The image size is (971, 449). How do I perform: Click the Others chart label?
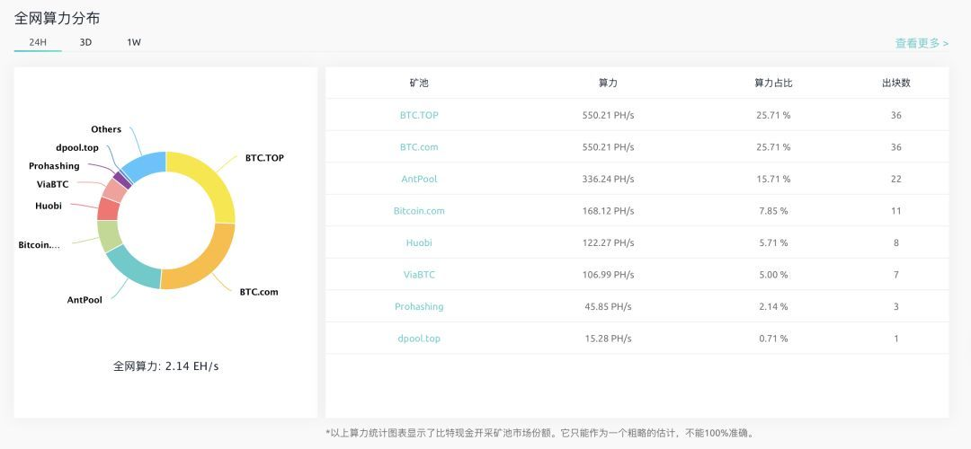point(106,129)
